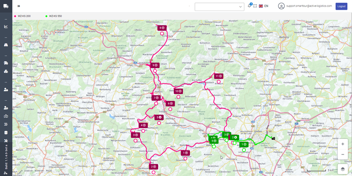Image resolution: width=352 pixels, height=176 pixels.
Task: Click the 5 km scale label
Action: point(330,170)
